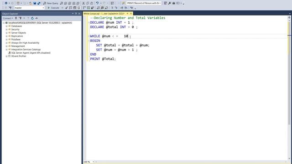The height and width of the screenshot is (164, 292).
Task: Click Object Explorer connect plug icon
Action: click(x=16, y=18)
